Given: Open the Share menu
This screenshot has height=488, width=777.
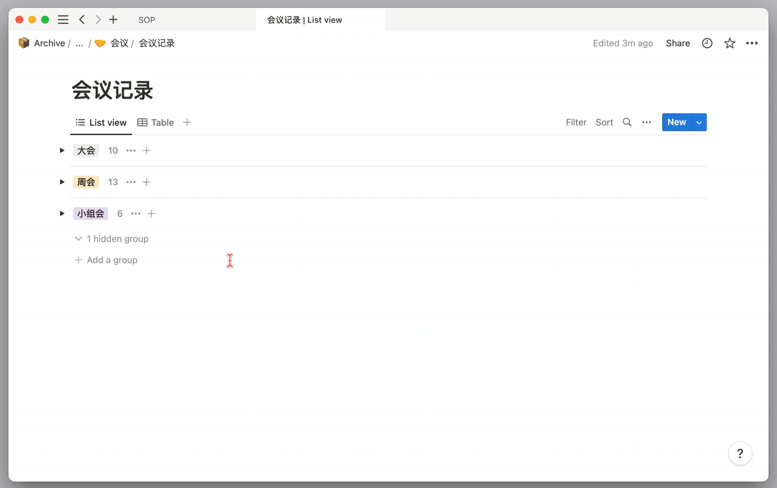Looking at the screenshot, I should (678, 43).
